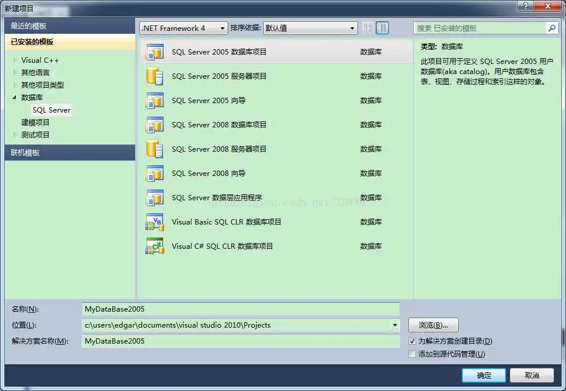The image size is (566, 391).
Task: Open the dialog help question-mark button
Action: click(525, 6)
